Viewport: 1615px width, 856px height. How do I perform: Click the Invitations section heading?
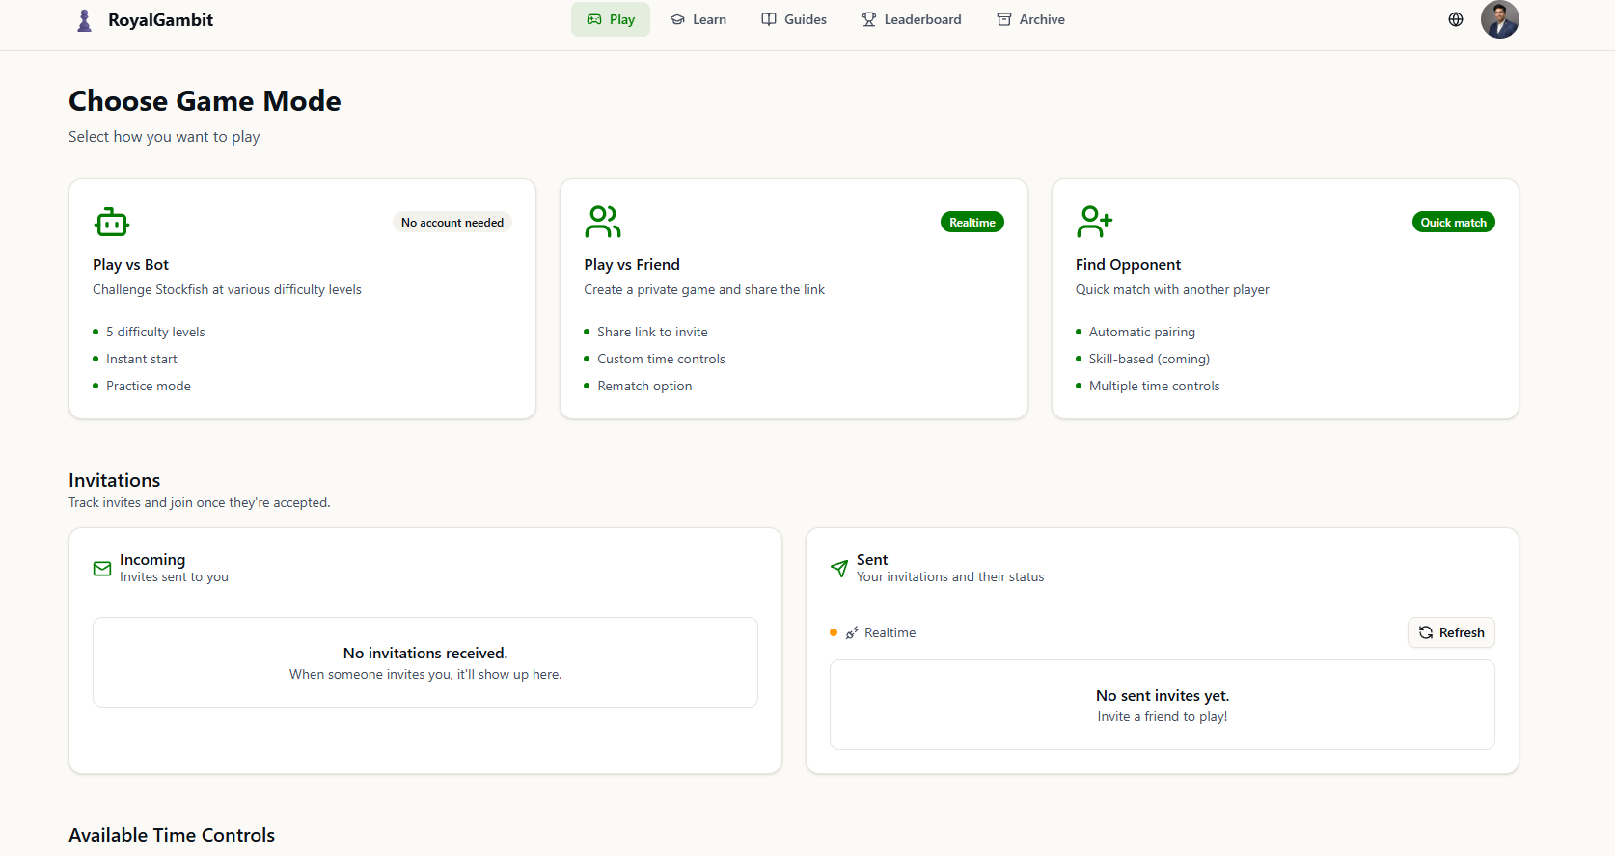115,480
